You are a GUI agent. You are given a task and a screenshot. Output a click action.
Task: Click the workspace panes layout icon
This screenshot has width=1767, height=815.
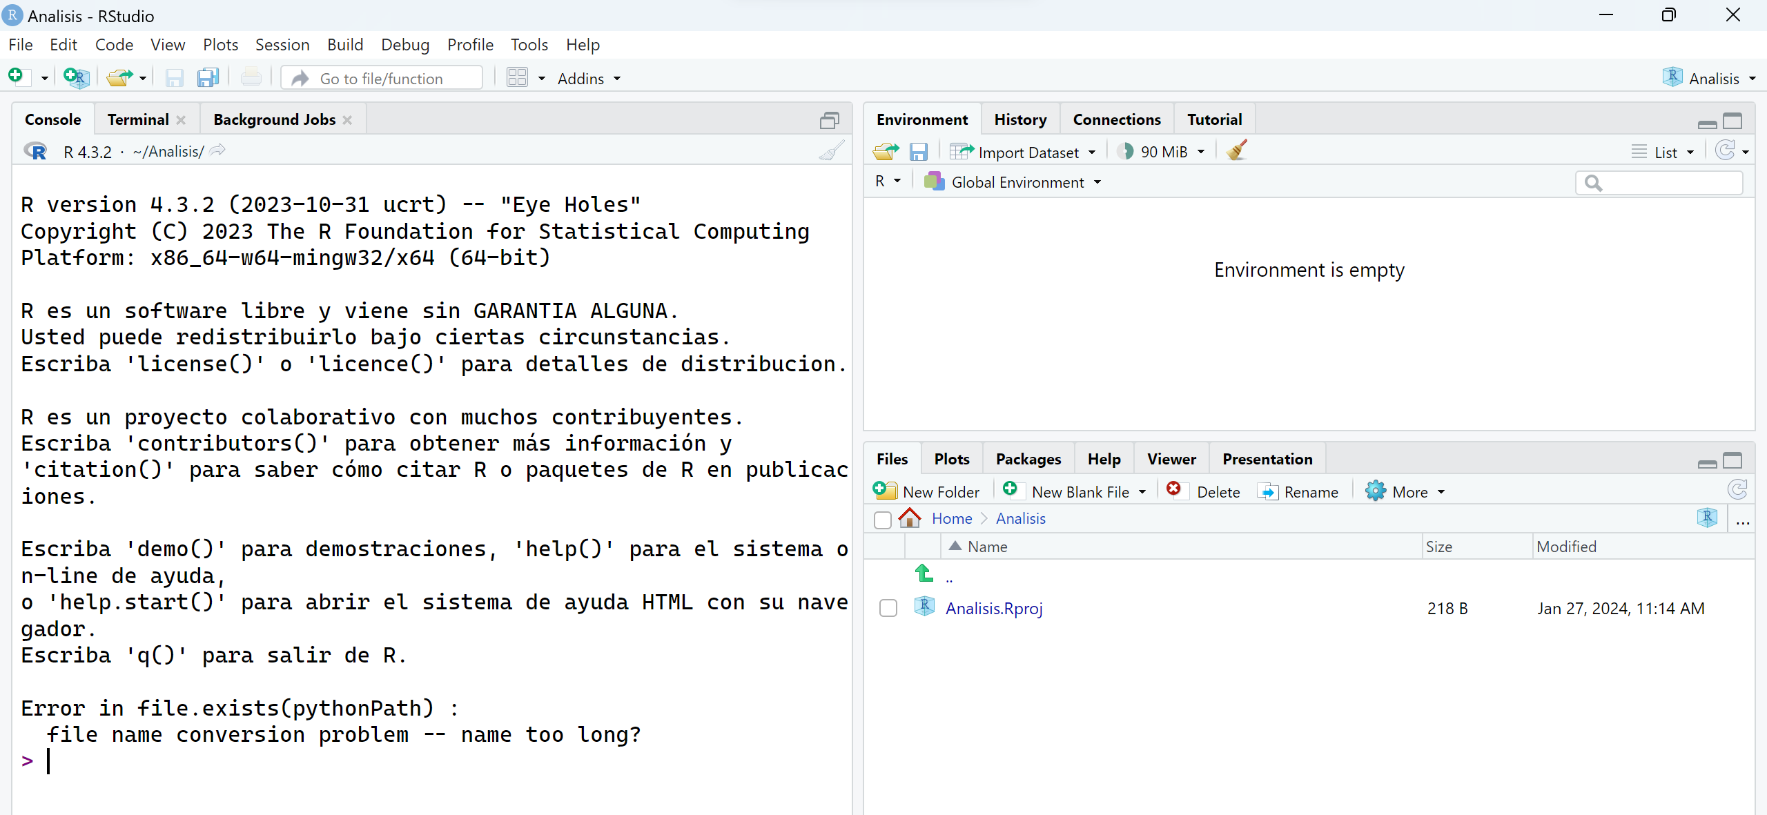click(517, 77)
